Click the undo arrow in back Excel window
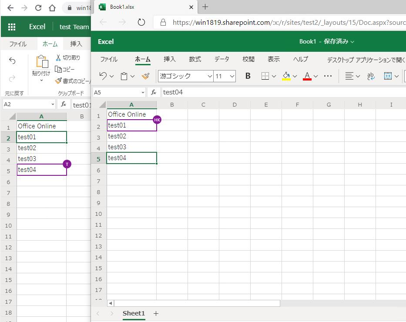 (12, 61)
